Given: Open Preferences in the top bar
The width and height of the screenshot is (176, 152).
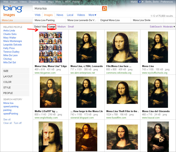Looking at the screenshot, I should pyautogui.click(x=167, y=2).
